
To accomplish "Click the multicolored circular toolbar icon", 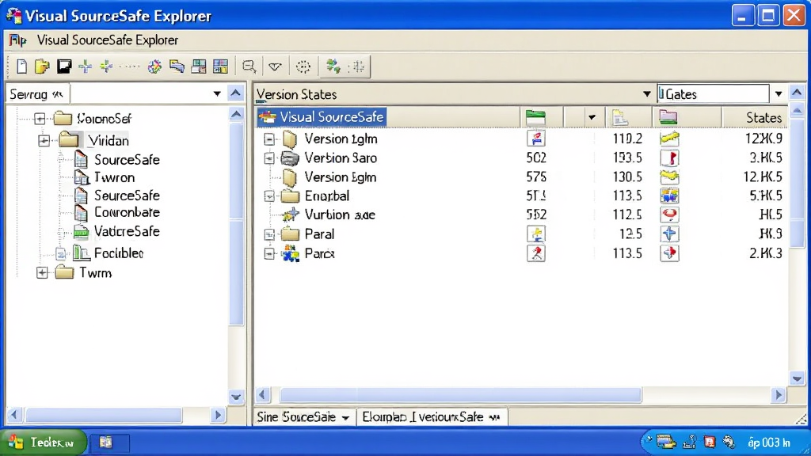I will coord(154,66).
